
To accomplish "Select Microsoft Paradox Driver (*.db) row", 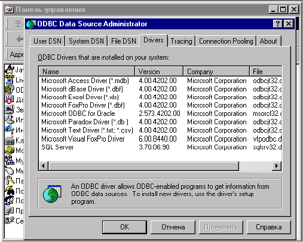I will click(160, 122).
